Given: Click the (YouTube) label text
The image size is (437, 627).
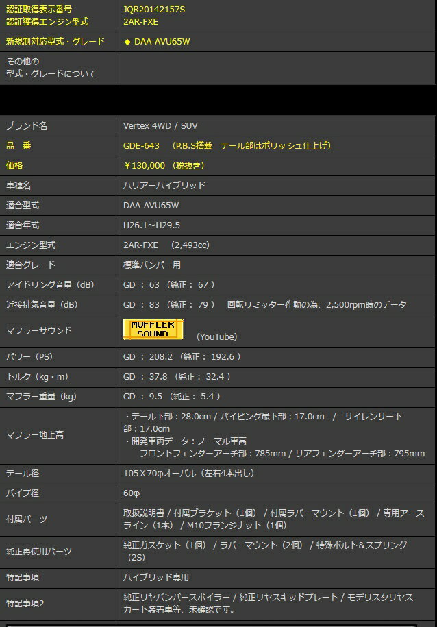Looking at the screenshot, I should pos(216,336).
